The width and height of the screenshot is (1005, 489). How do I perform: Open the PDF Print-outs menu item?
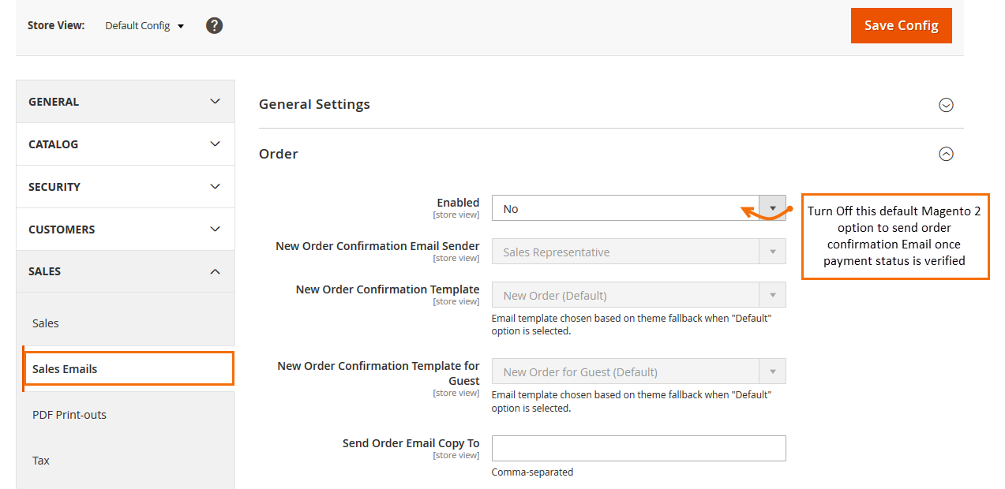[x=69, y=415]
